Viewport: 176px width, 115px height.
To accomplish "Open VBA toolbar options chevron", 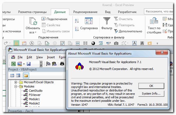I will coord(41,64).
